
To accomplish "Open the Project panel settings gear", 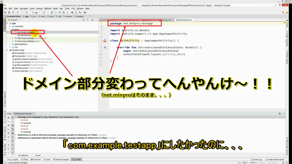I will tap(92, 20).
